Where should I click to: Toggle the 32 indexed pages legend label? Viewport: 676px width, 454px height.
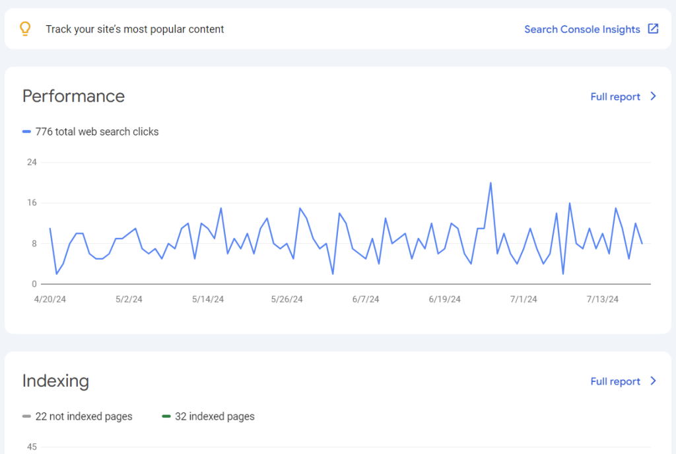[x=215, y=416]
